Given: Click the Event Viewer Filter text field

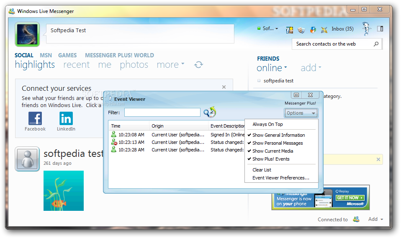Looking at the screenshot, I should click(x=162, y=113).
